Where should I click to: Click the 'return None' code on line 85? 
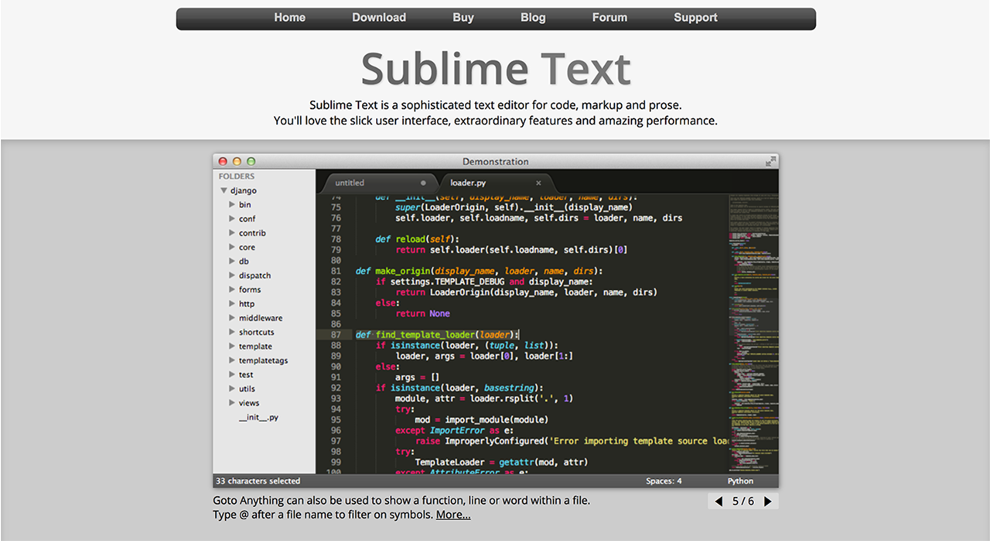[422, 314]
